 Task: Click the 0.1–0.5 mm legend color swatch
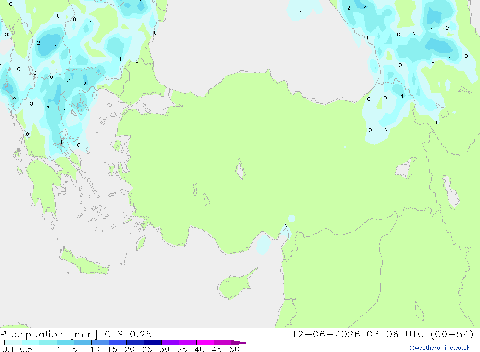[x=13, y=342]
